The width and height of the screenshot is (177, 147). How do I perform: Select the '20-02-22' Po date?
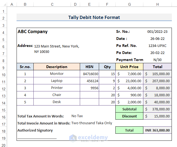157,53
